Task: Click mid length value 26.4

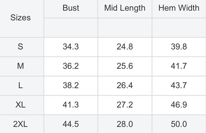Action: 125,85
